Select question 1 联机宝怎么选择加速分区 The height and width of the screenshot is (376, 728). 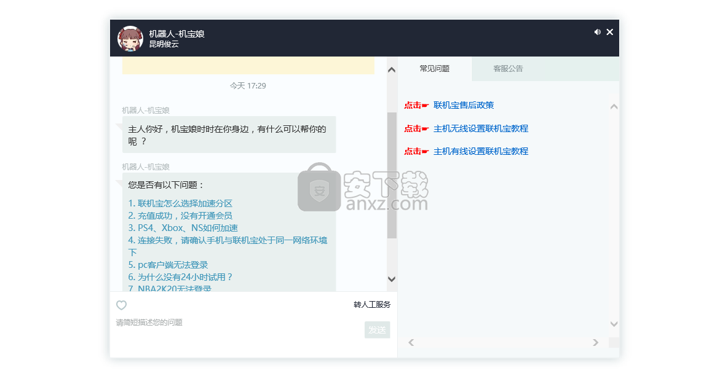[x=180, y=203]
